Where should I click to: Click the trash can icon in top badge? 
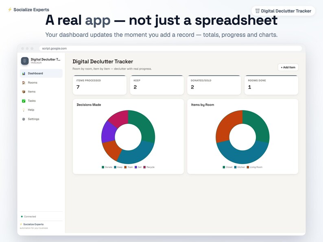coord(258,11)
